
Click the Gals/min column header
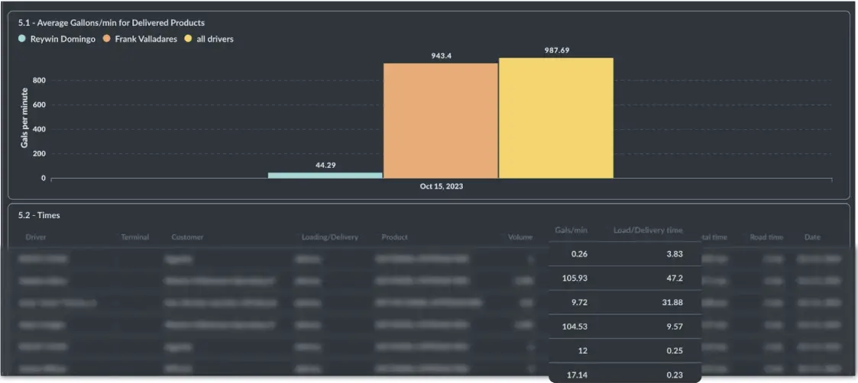571,230
